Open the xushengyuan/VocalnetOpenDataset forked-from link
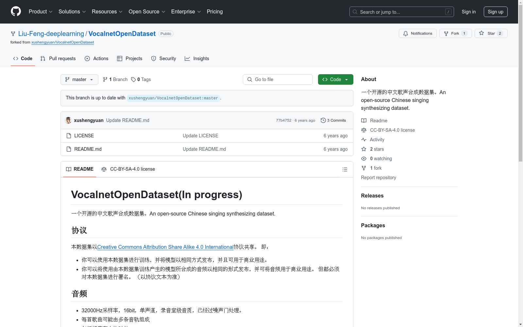The height and width of the screenshot is (327, 523). [x=63, y=42]
